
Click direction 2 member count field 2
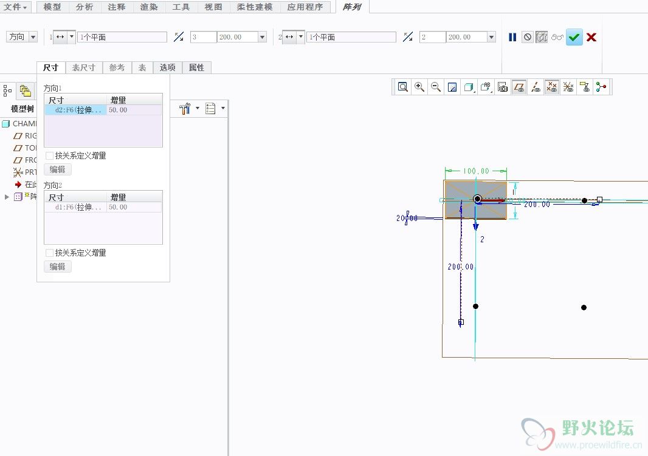[432, 36]
